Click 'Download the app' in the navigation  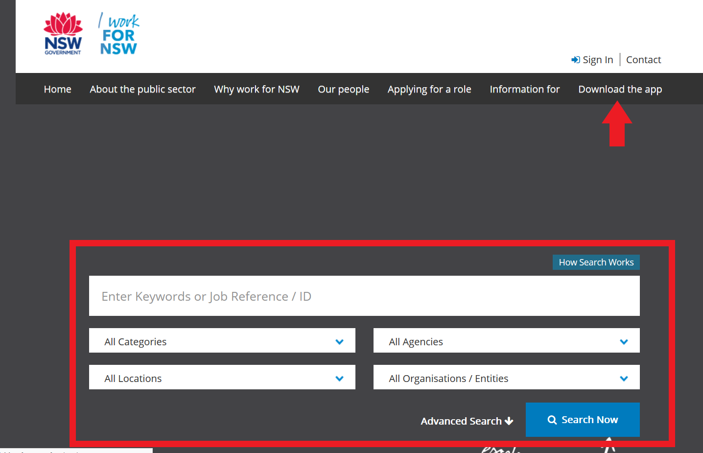pos(620,89)
